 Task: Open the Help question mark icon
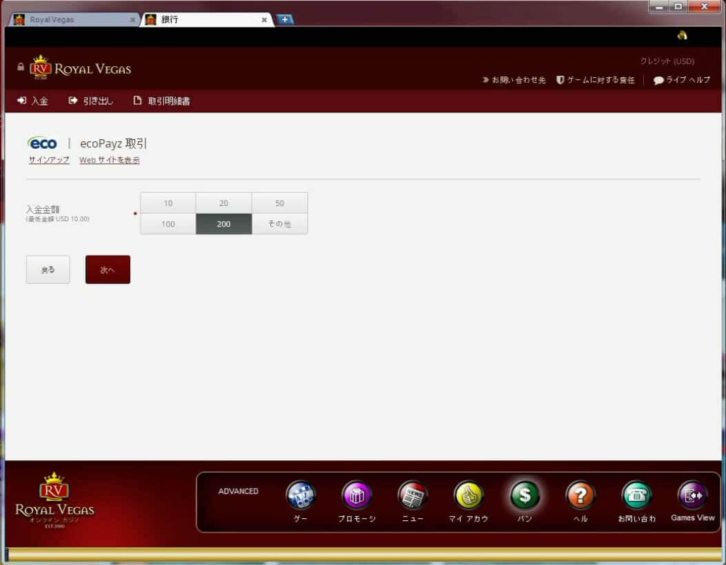pos(581,495)
